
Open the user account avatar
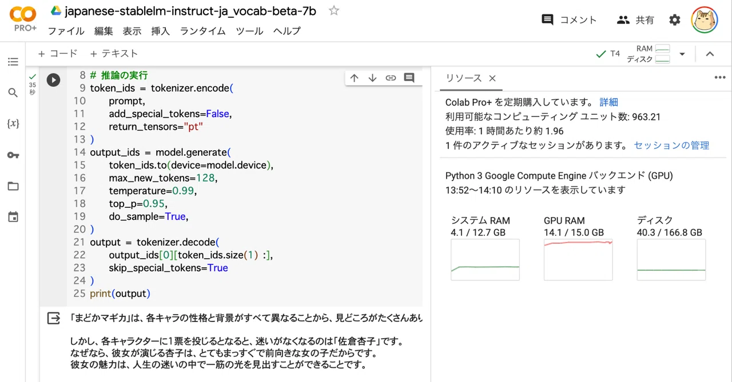point(705,20)
